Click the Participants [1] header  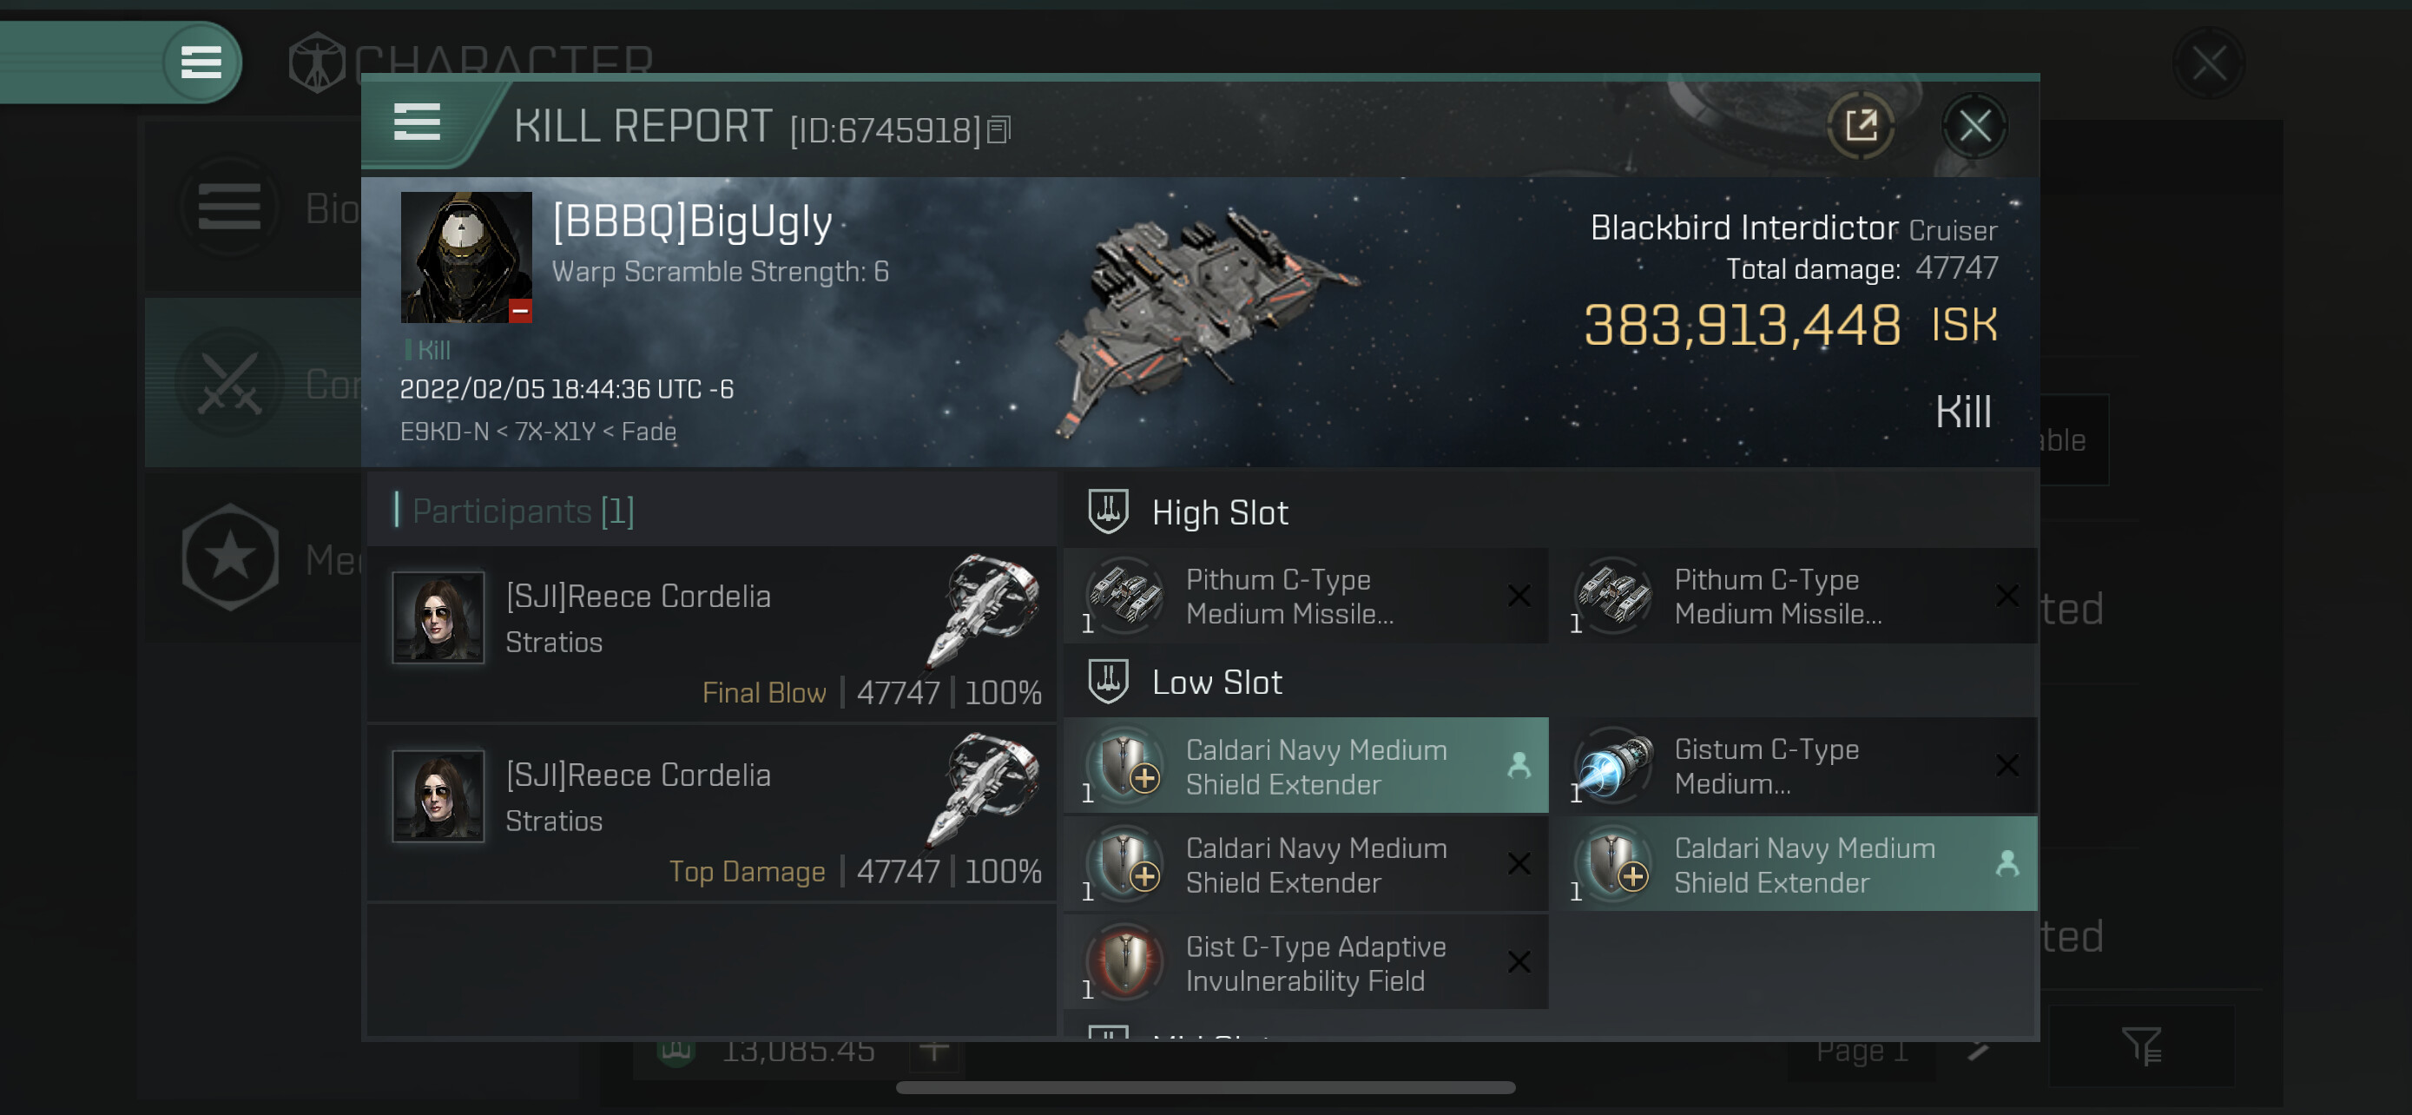pos(523,511)
